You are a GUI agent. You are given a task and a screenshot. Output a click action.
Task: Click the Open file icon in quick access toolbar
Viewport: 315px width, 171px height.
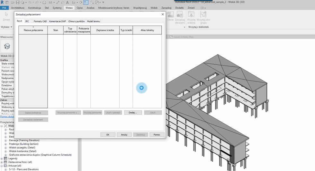pos(13,2)
